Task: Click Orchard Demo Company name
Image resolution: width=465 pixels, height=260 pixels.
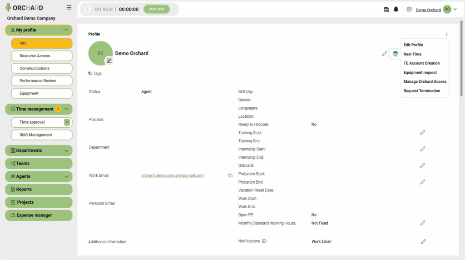Action: [x=31, y=18]
